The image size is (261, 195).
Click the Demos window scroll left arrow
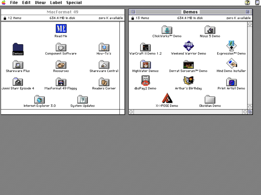click(131, 112)
